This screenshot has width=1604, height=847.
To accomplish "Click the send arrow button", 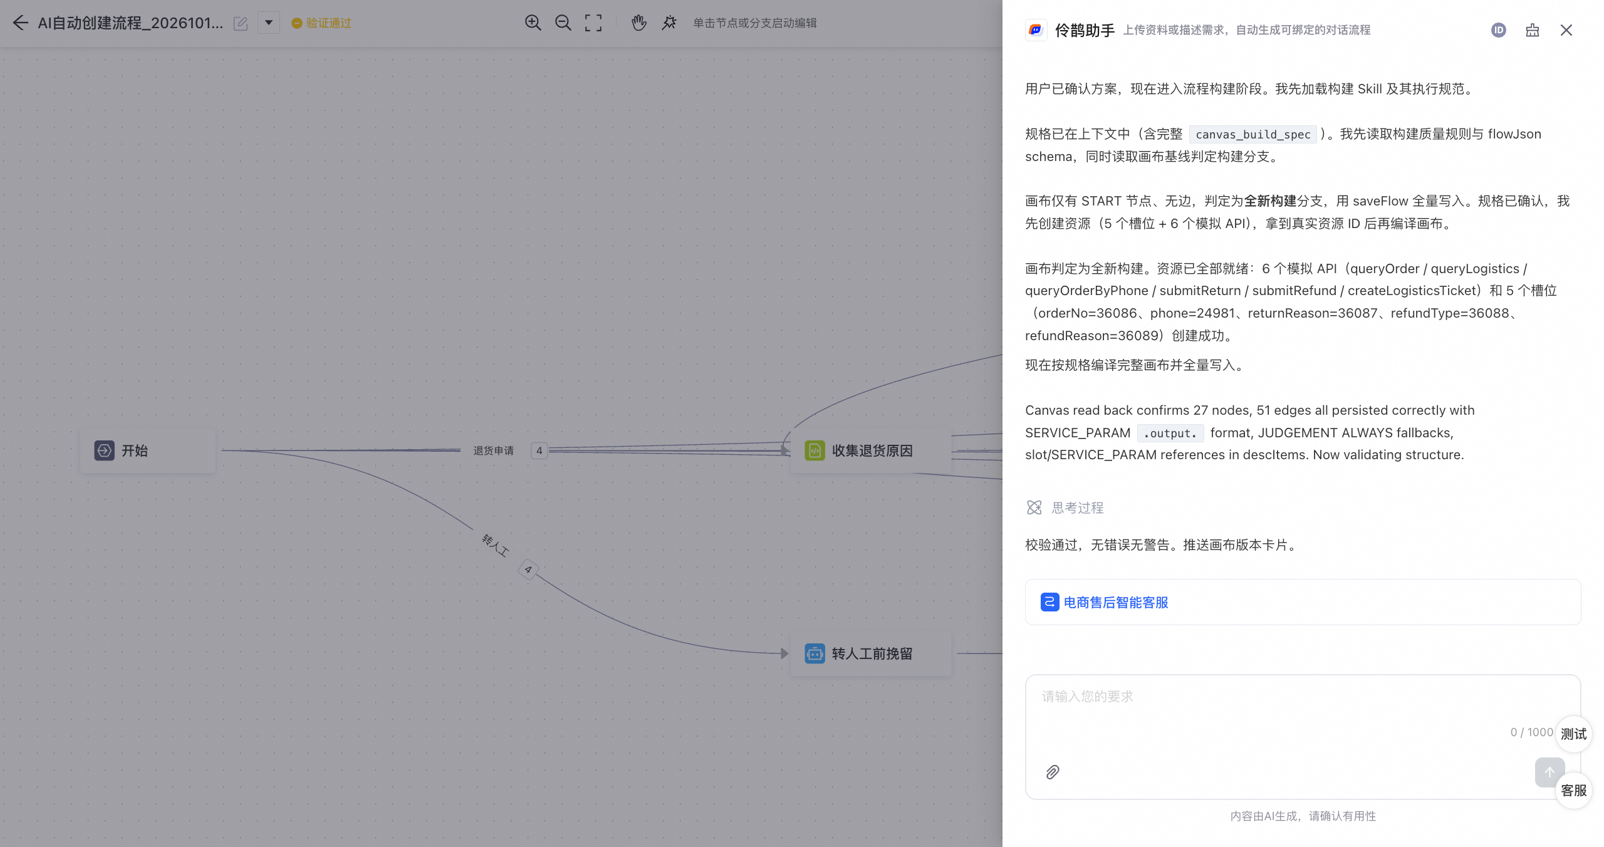I will click(1549, 772).
